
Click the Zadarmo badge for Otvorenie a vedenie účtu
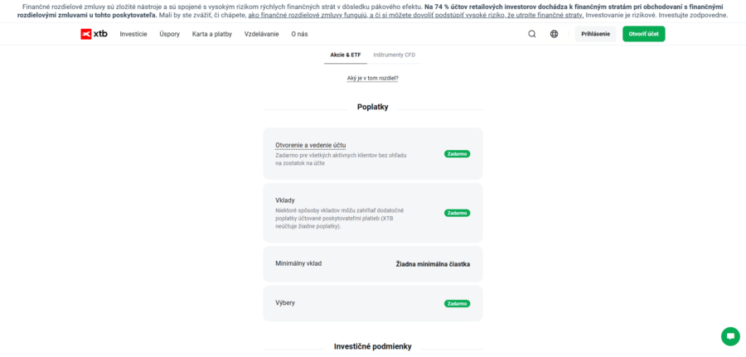point(457,154)
